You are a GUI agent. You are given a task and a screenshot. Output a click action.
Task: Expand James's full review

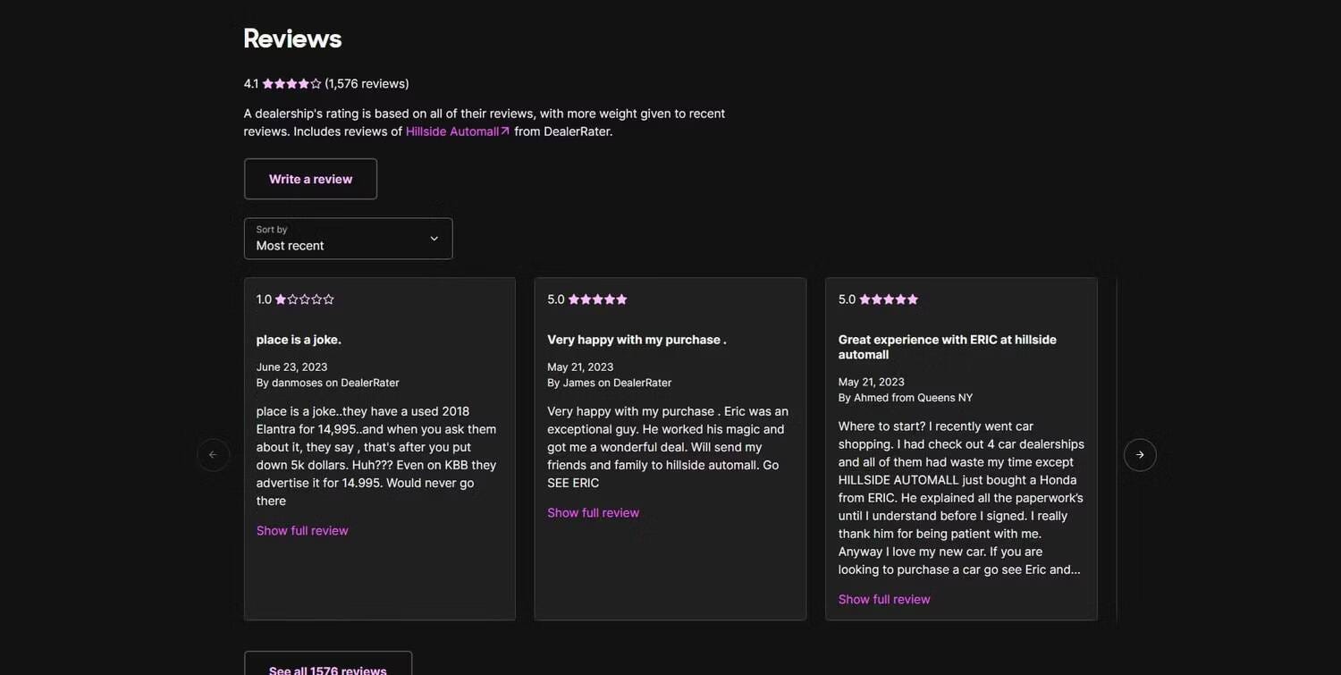[x=593, y=513]
